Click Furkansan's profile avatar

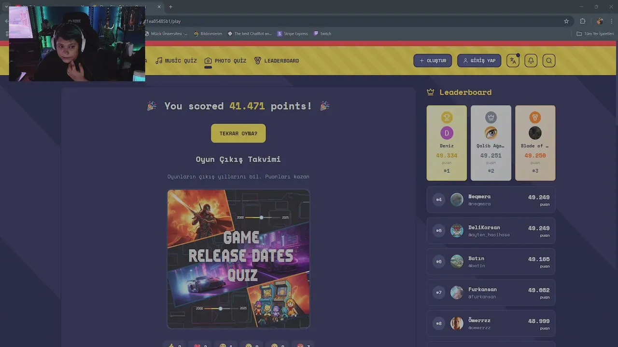[x=457, y=293]
